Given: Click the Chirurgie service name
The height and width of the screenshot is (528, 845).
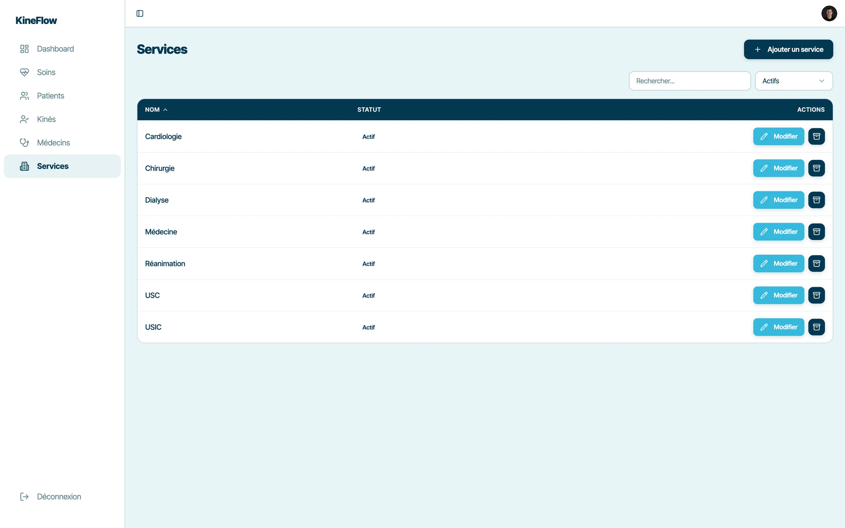Looking at the screenshot, I should point(159,168).
